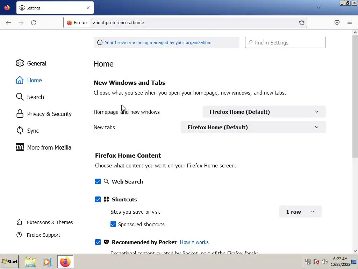
Task: Bookmark this page with the star icon
Action: click(x=302, y=22)
